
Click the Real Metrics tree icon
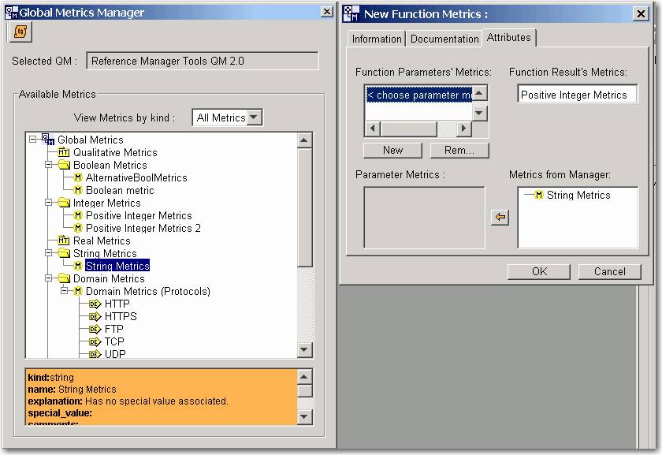tap(64, 241)
